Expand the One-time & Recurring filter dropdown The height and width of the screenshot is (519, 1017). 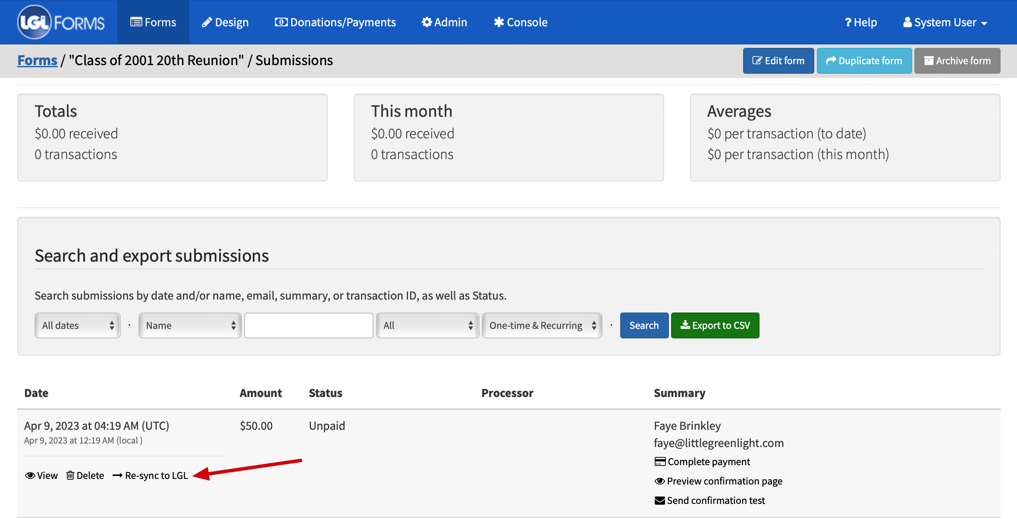tap(542, 325)
